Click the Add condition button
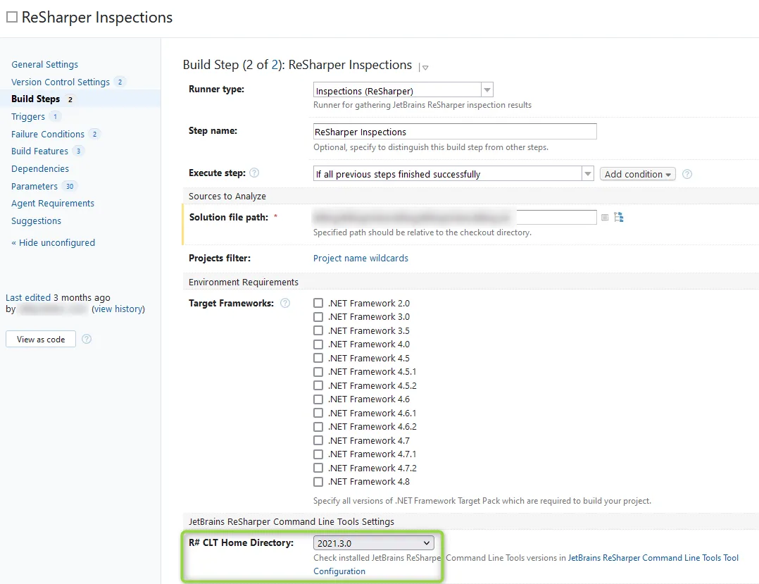Image resolution: width=759 pixels, height=584 pixels. click(x=637, y=174)
